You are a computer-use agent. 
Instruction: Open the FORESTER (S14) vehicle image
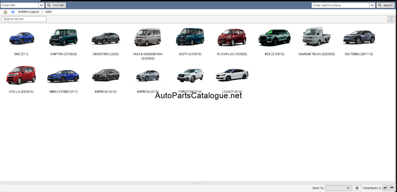190,75
